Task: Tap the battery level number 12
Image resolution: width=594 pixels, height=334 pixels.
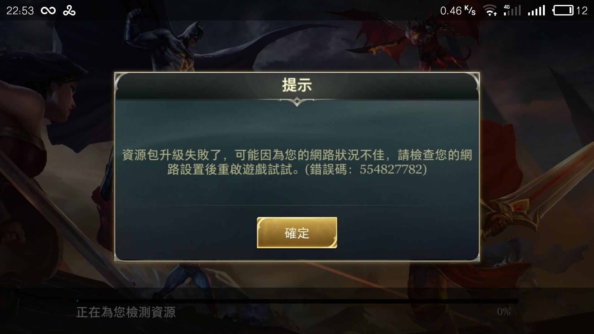Action: click(x=582, y=11)
